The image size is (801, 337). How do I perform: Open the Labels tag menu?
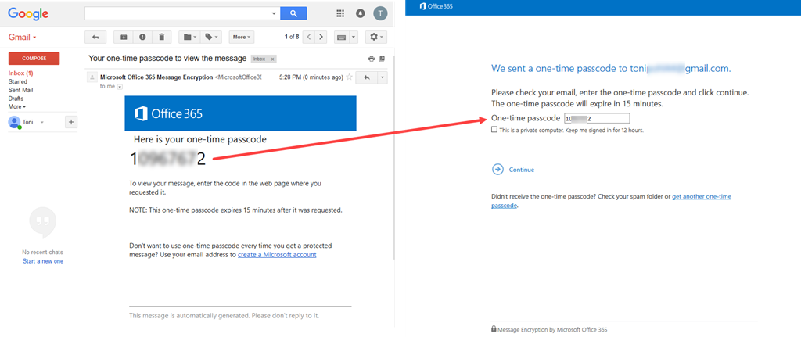211,37
